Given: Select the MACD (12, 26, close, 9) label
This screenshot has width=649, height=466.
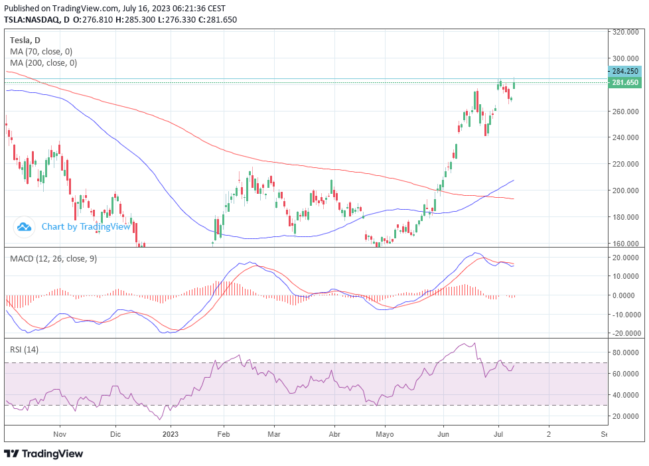Looking at the screenshot, I should pyautogui.click(x=53, y=259).
